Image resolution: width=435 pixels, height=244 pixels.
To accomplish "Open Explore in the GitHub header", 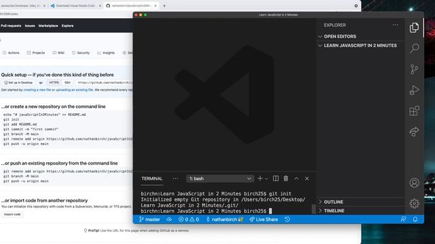I will click(67, 26).
